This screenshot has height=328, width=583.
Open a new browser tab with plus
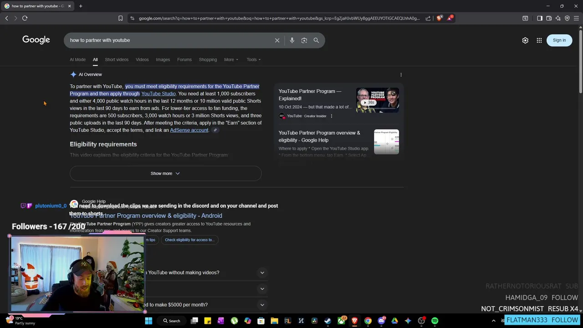81,6
